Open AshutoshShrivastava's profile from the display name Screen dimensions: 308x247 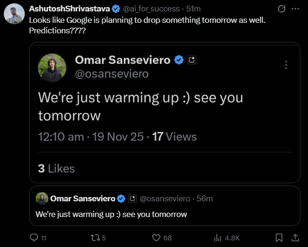70,9
